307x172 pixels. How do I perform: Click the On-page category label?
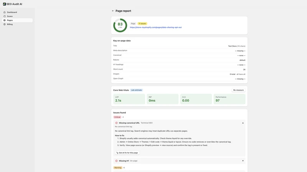coord(134,161)
